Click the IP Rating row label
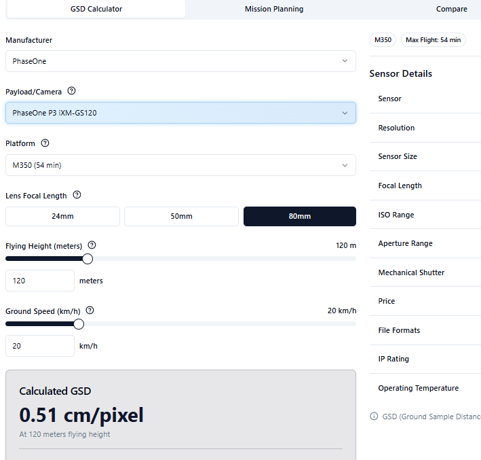The width and height of the screenshot is (481, 460). [x=393, y=359]
